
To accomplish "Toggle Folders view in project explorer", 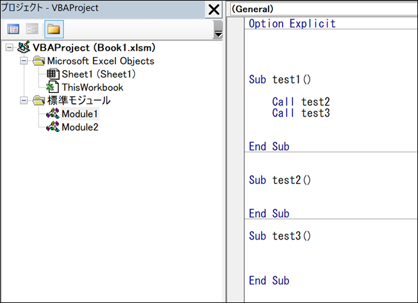I will (54, 29).
